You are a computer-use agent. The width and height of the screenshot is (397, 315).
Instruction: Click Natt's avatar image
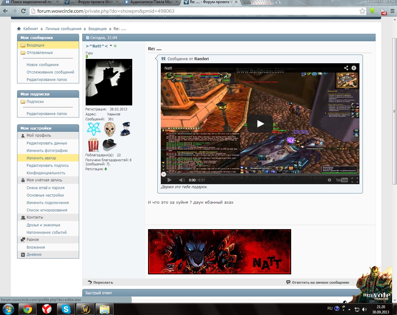(x=109, y=82)
